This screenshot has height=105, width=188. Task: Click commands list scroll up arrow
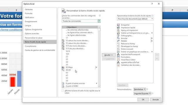(x=99, y=27)
